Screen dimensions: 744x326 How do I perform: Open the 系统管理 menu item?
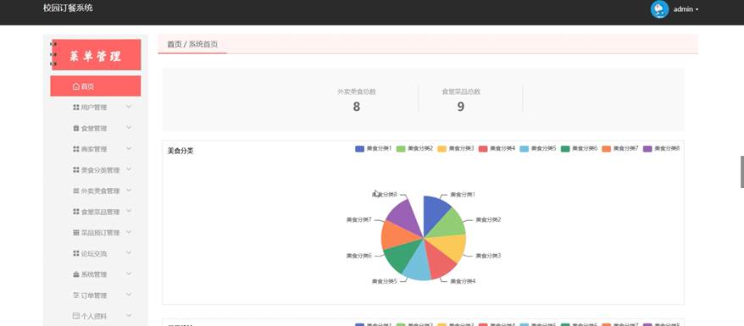coord(96,274)
